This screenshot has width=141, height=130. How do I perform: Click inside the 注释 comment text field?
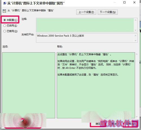click(x=85, y=25)
